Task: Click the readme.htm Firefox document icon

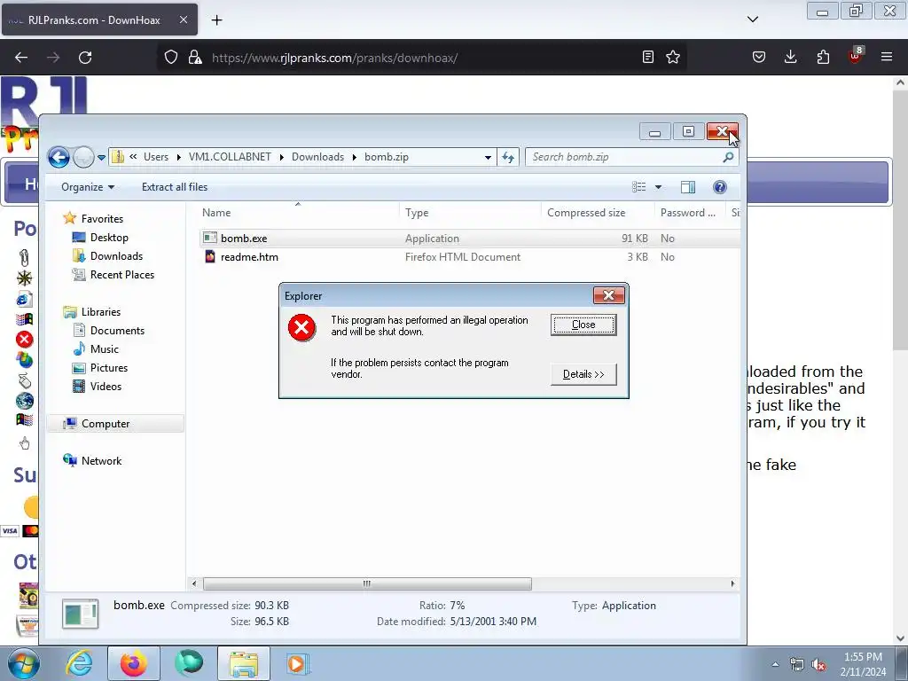Action: point(209,256)
